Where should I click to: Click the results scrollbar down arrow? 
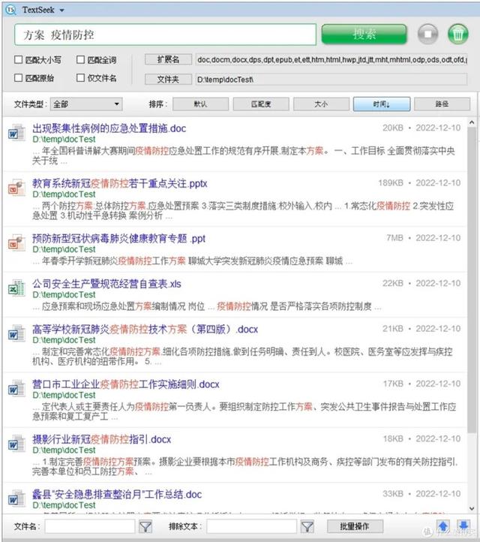(x=472, y=508)
